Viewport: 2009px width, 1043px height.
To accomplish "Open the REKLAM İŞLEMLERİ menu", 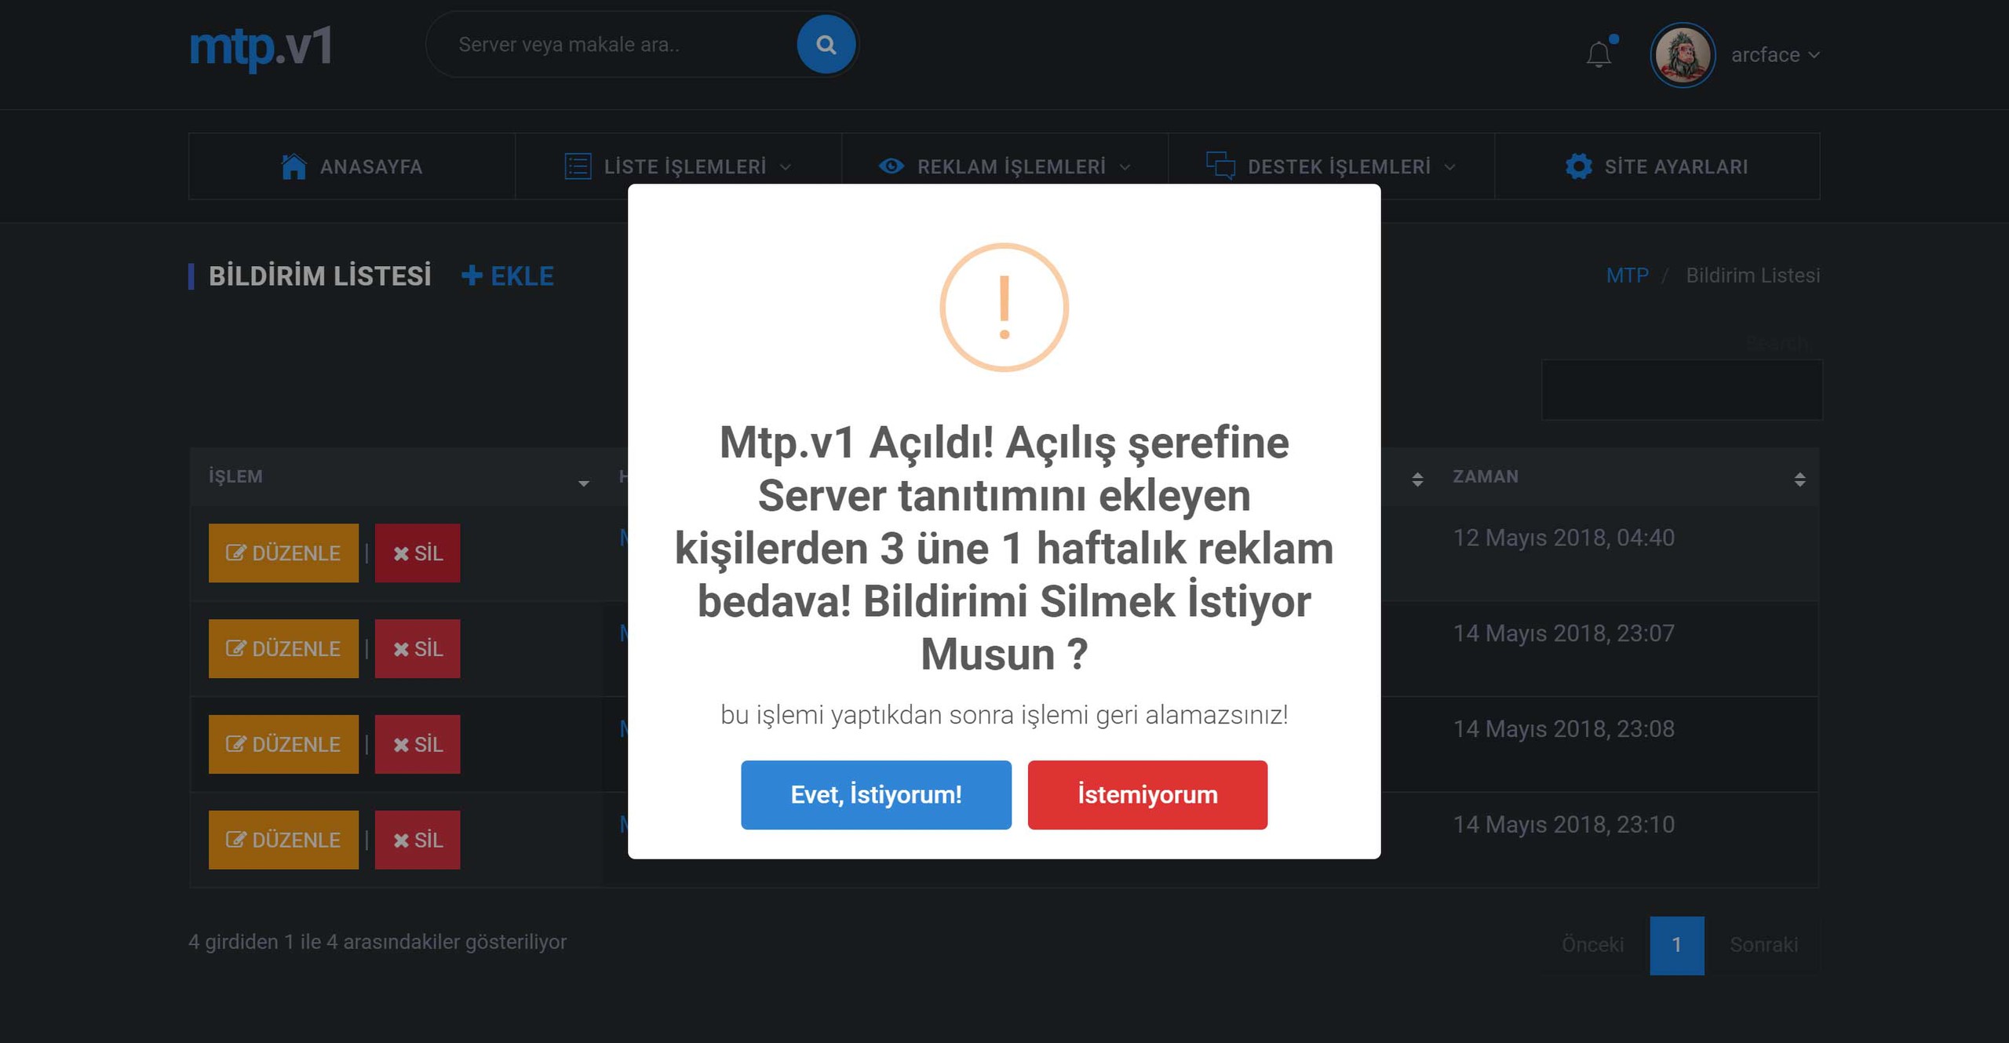I will point(1004,166).
